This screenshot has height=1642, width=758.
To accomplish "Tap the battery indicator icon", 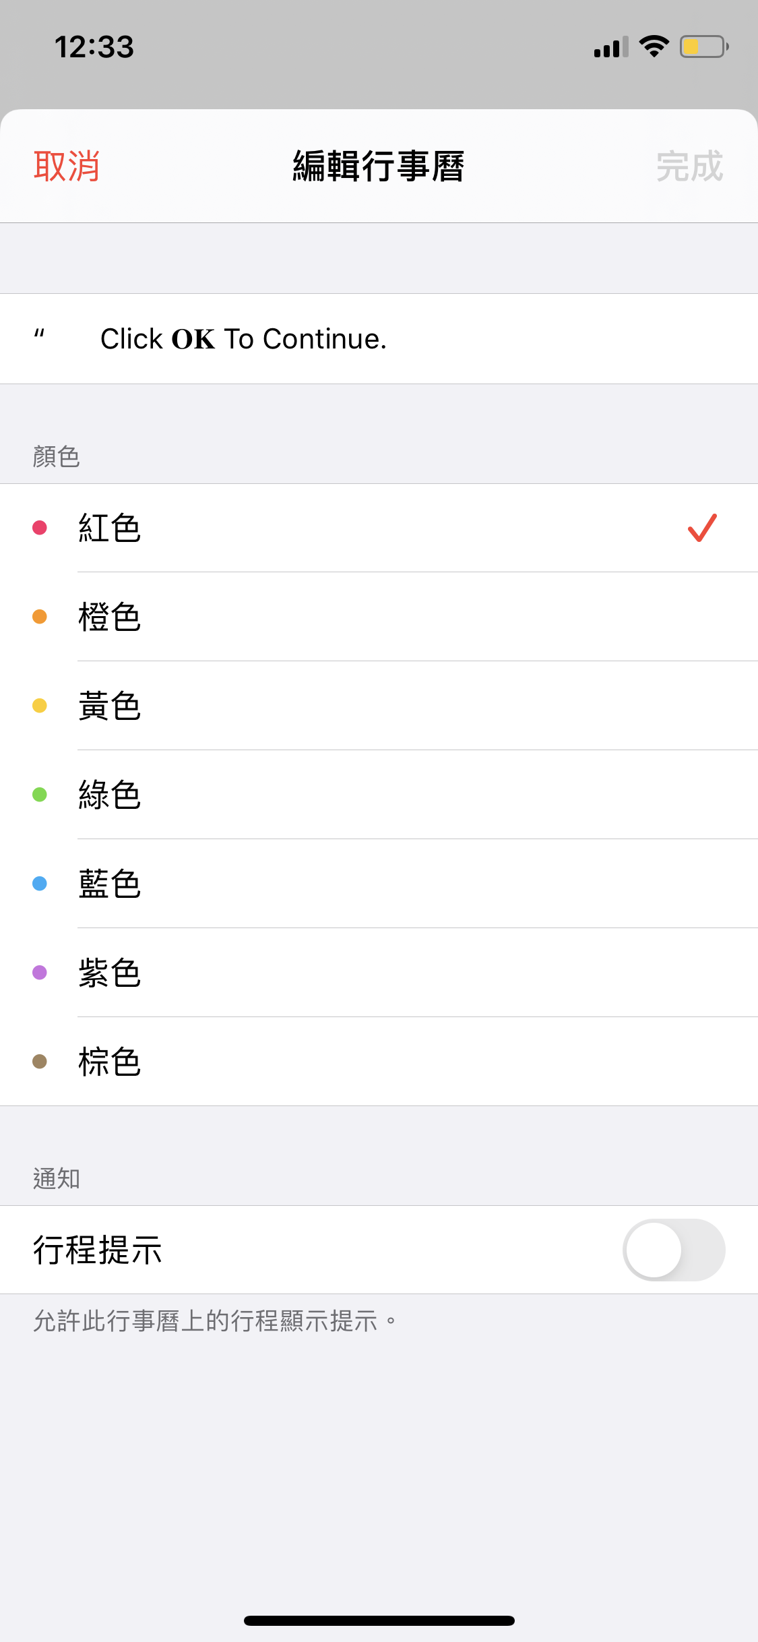I will [x=703, y=47].
